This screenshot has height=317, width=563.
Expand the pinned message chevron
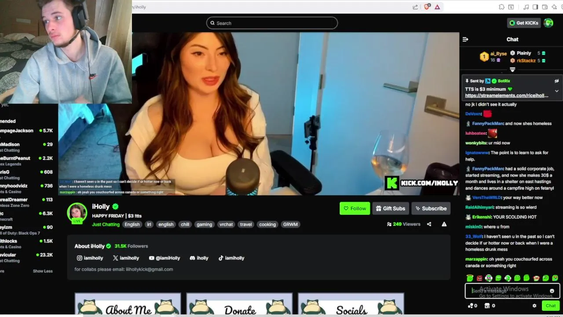pos(556,91)
